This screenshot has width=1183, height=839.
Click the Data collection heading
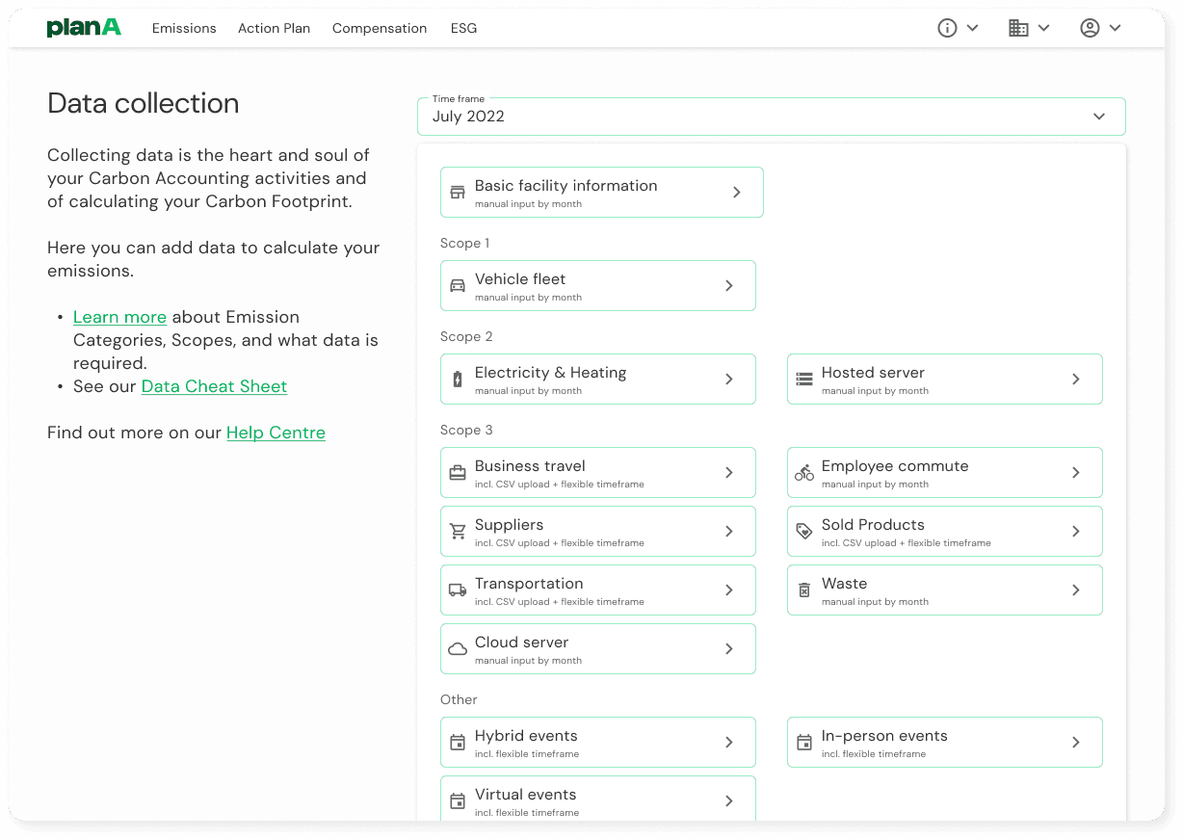pyautogui.click(x=144, y=104)
